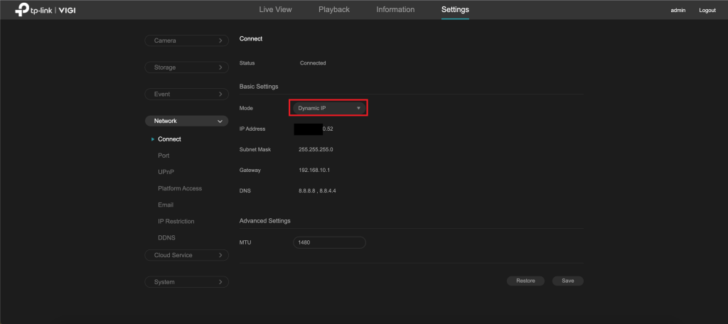Select the Settings tab
The width and height of the screenshot is (728, 324).
click(455, 9)
